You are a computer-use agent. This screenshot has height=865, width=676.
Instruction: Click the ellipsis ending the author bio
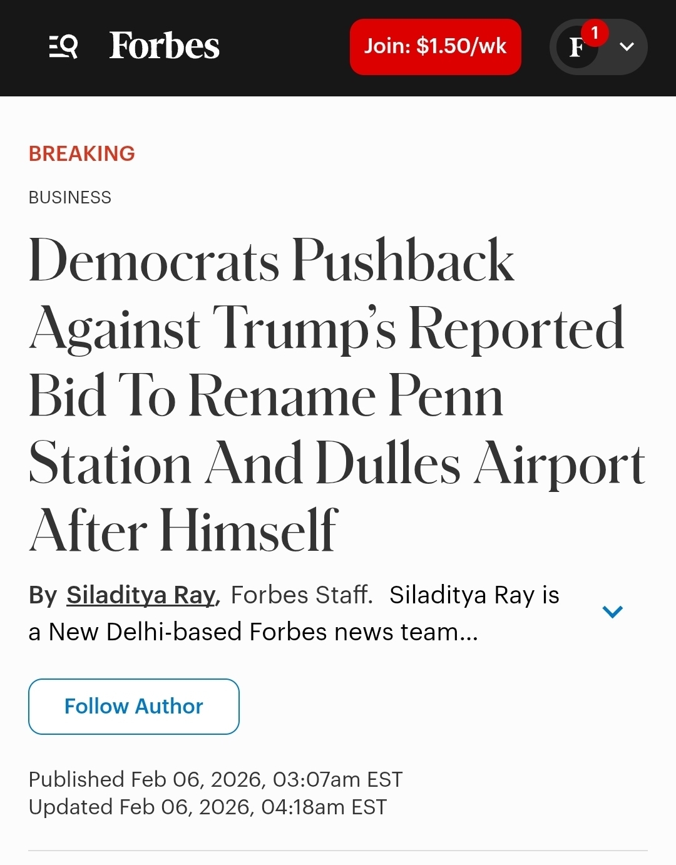tap(468, 633)
